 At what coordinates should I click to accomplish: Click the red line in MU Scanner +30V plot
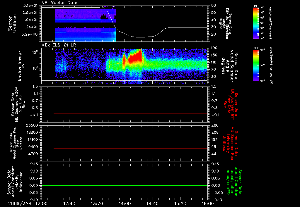tap(130, 113)
